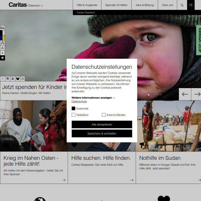Open Hilfe & Angebote menu

pyautogui.click(x=87, y=5)
